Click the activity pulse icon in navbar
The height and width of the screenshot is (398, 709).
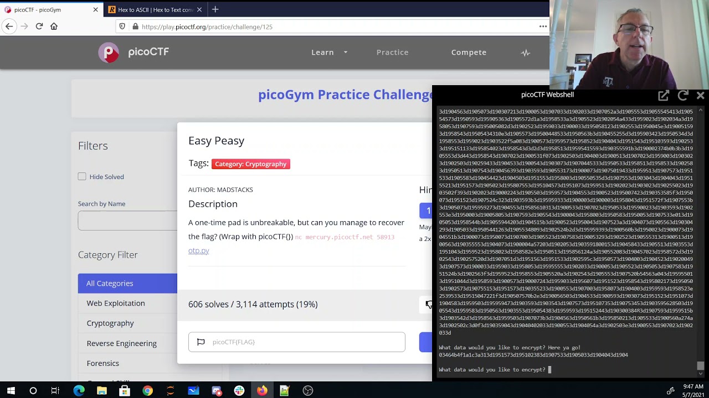click(526, 53)
